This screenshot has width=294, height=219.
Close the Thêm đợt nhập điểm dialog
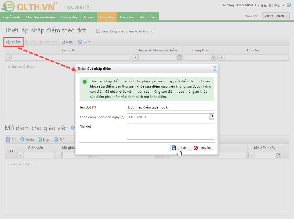[215, 68]
